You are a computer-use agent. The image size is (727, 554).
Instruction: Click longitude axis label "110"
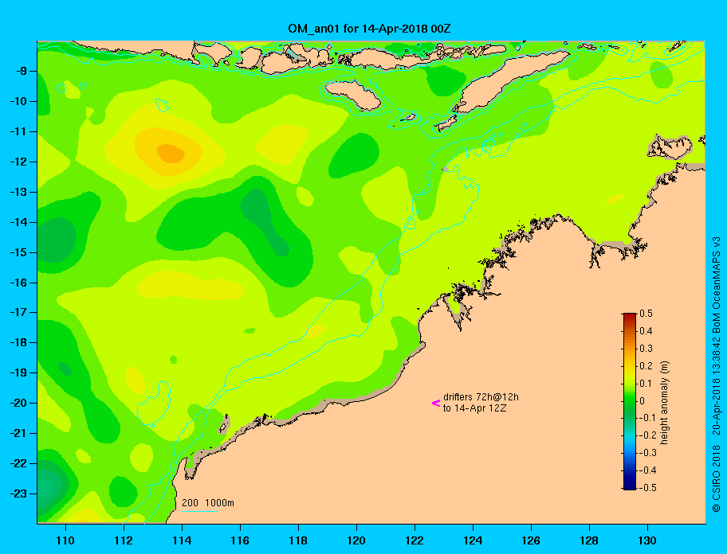65,540
